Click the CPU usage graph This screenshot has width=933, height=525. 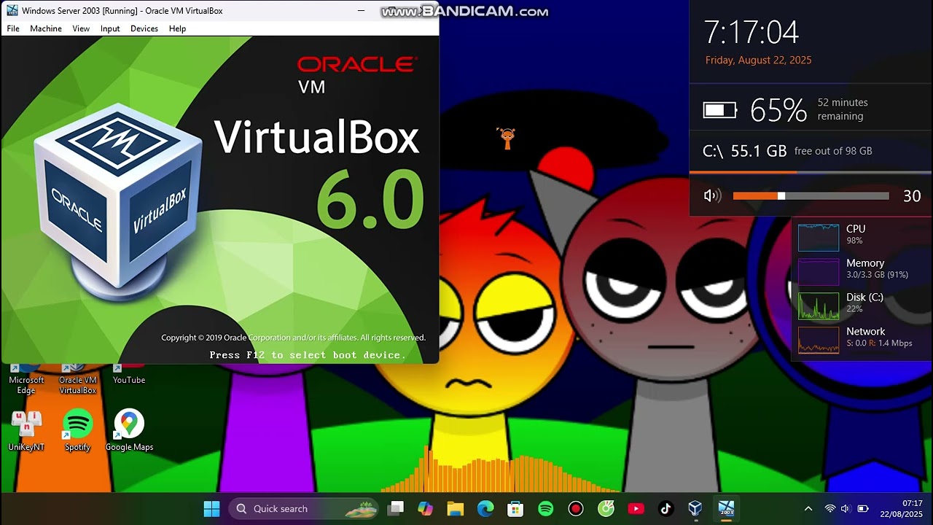coord(819,238)
